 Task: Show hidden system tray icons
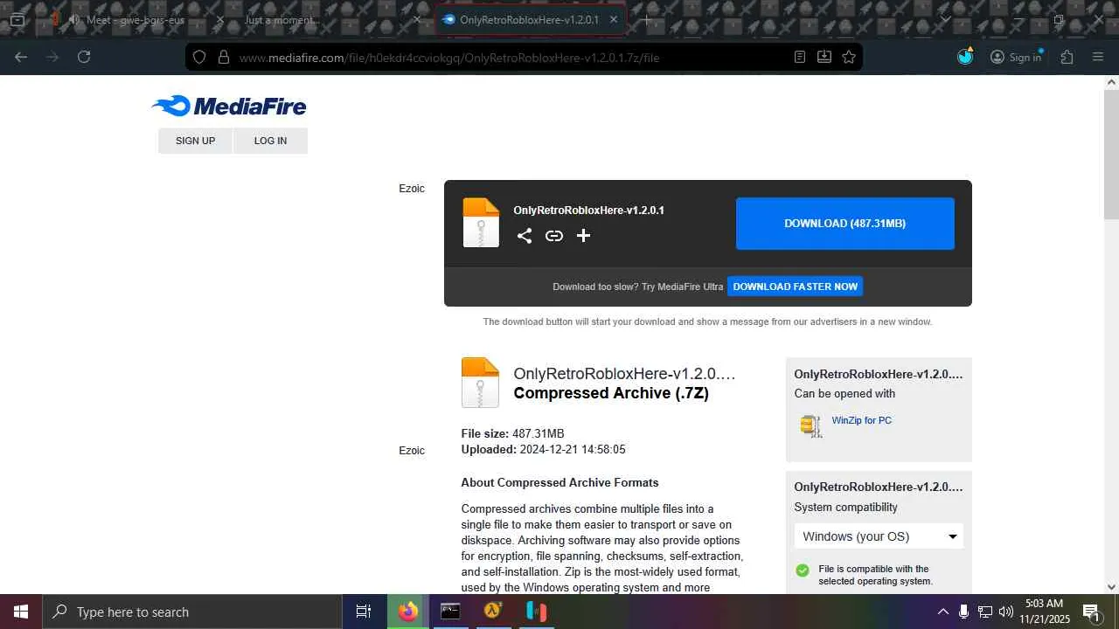pos(942,612)
